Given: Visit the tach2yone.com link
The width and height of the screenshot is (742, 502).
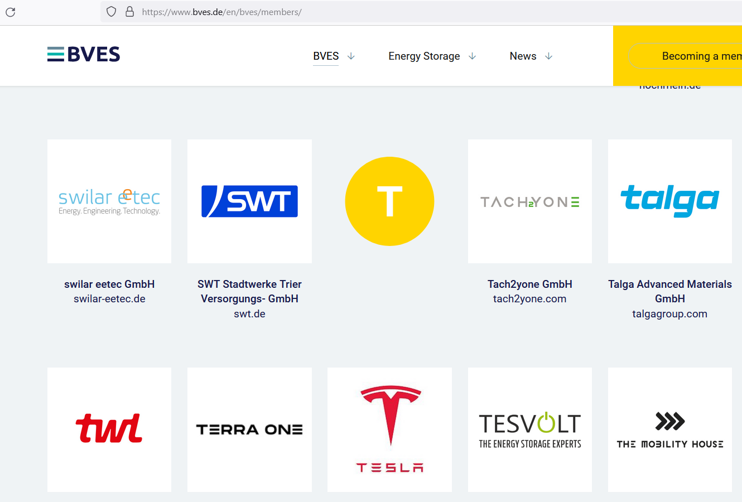Looking at the screenshot, I should (530, 299).
